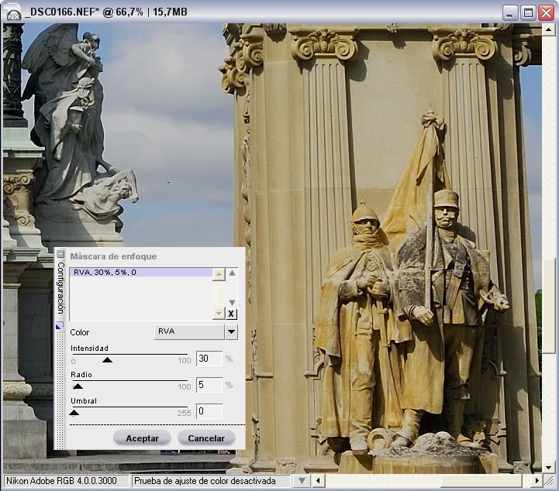559x491 pixels.
Task: Click the RVA color combo box field
Action: pos(189,331)
